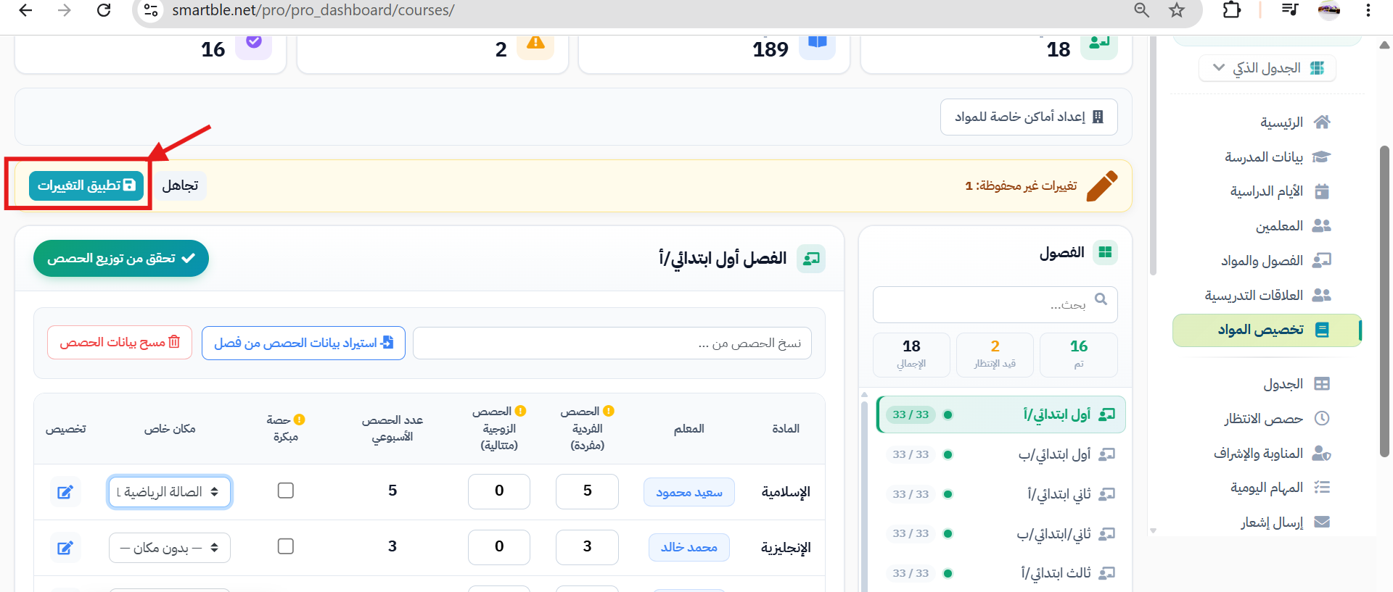Click the search magnifier in الفصول panel

point(1101,299)
